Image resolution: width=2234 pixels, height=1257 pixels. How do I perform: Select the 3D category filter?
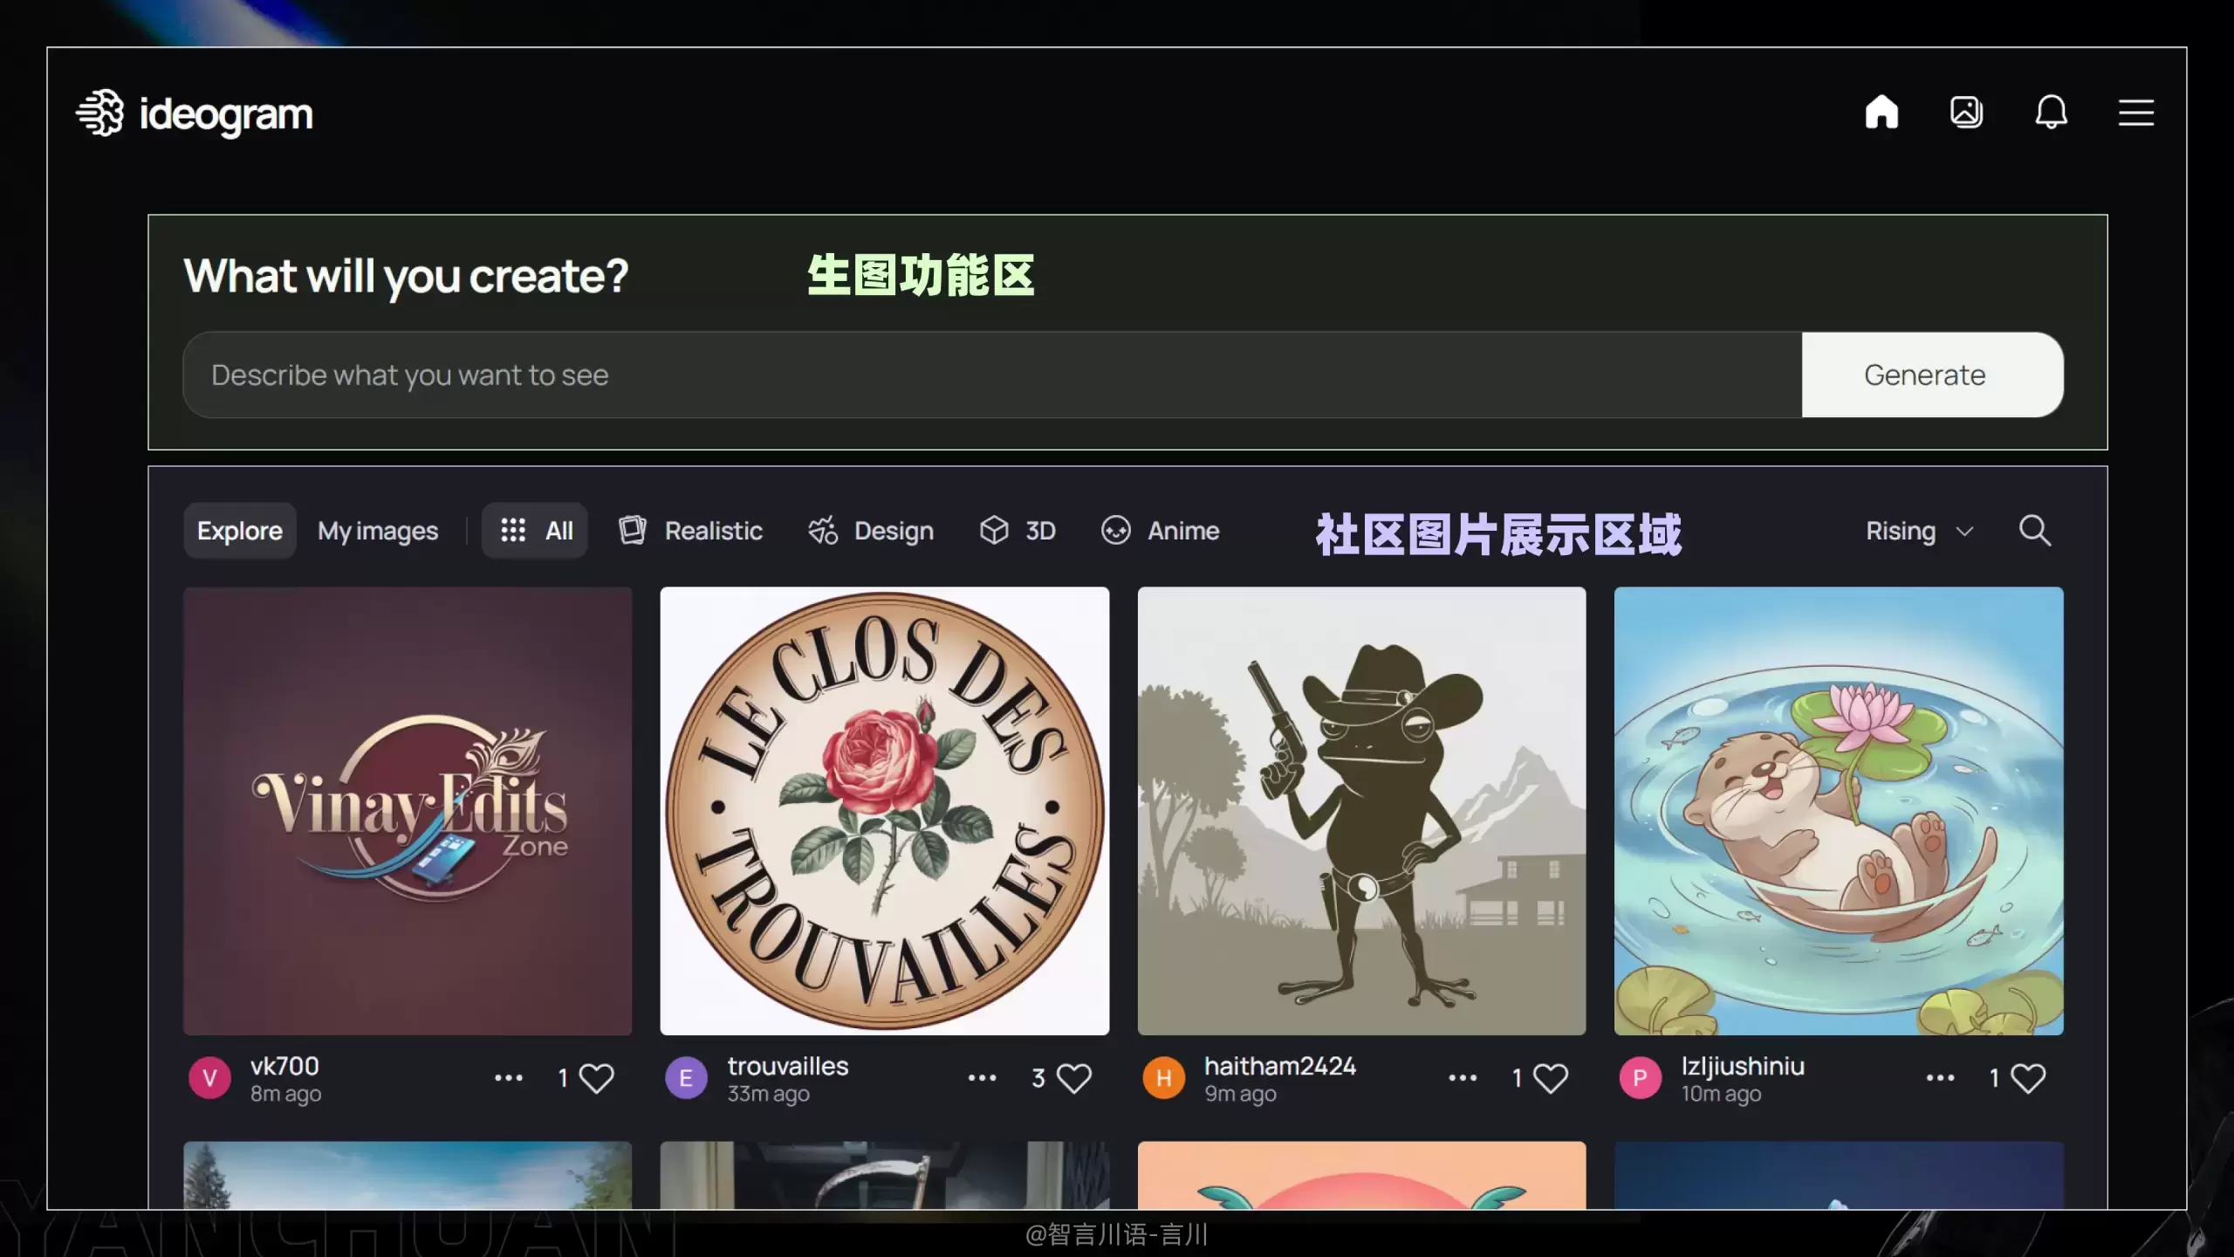[x=1018, y=531]
